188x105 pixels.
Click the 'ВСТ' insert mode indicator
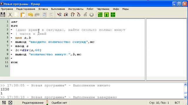coord(177,103)
